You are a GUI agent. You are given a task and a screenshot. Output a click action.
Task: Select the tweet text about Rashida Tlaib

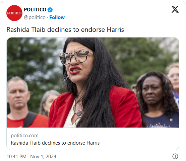[x=65, y=29]
